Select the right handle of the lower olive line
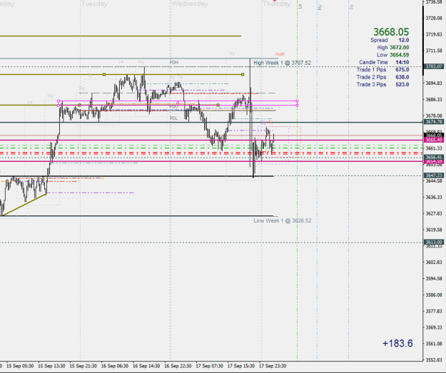 point(218,105)
